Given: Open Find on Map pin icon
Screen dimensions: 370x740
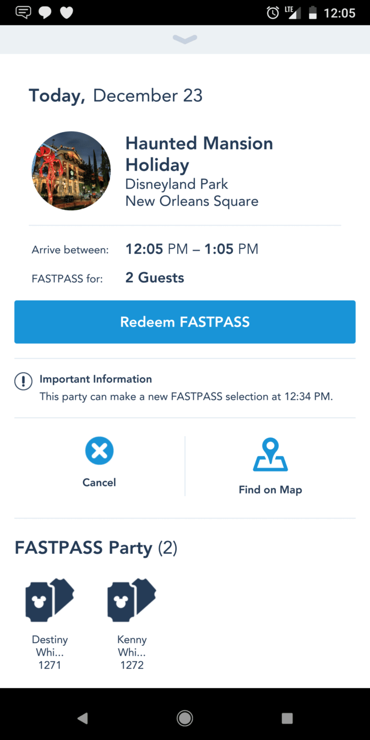Looking at the screenshot, I should 270,455.
